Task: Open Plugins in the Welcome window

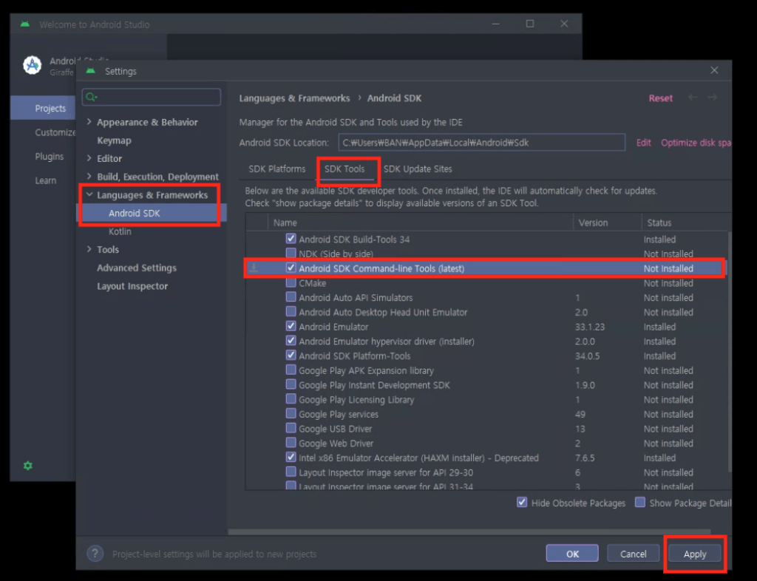Action: (50, 157)
